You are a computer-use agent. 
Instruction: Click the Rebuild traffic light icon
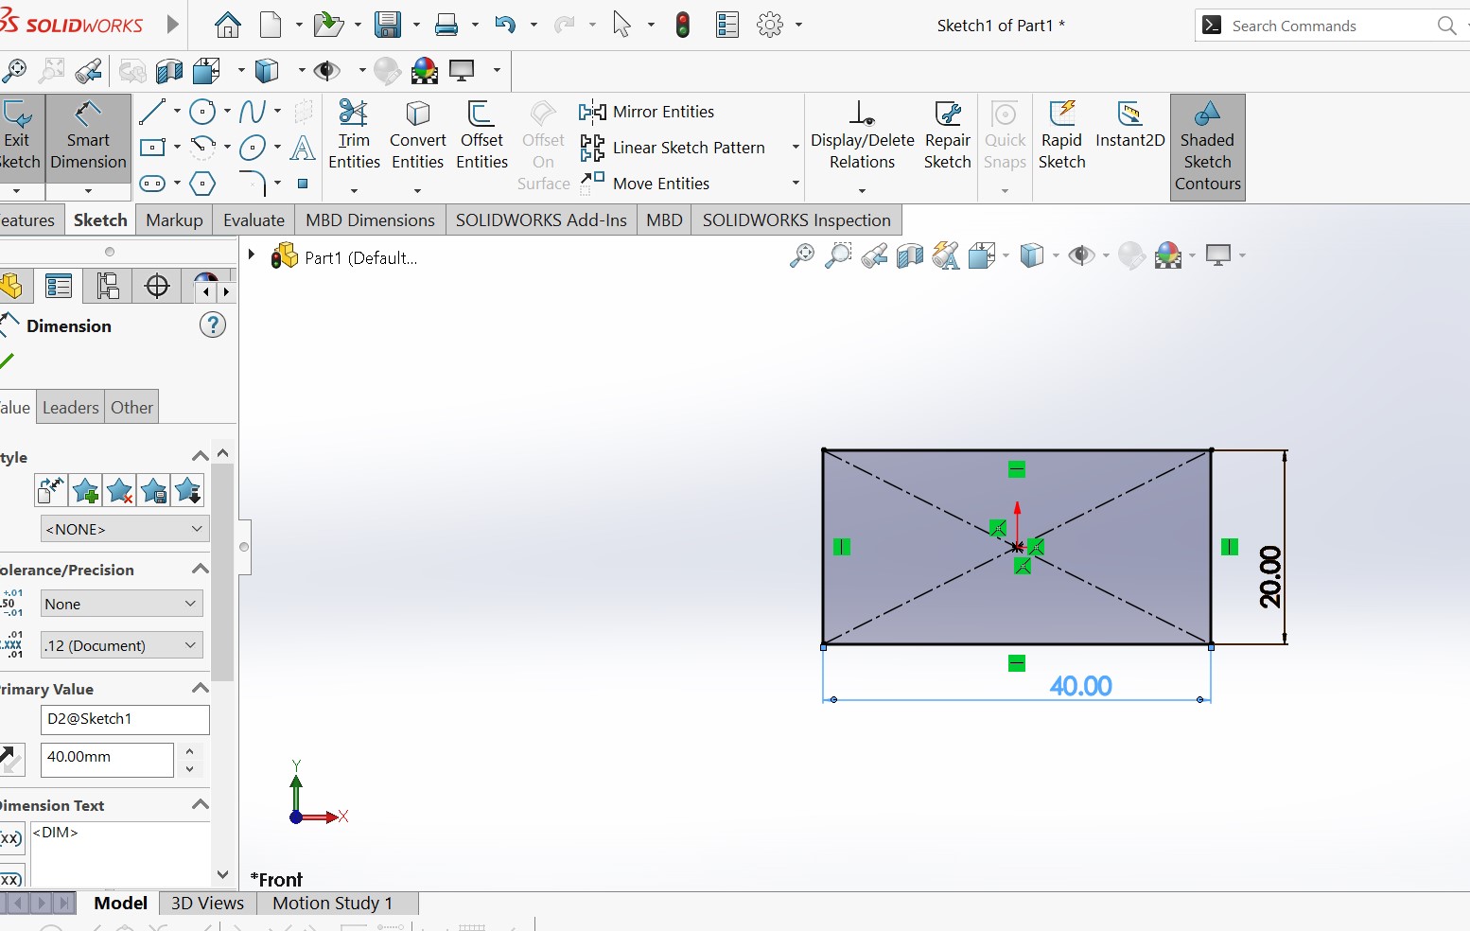(x=683, y=26)
